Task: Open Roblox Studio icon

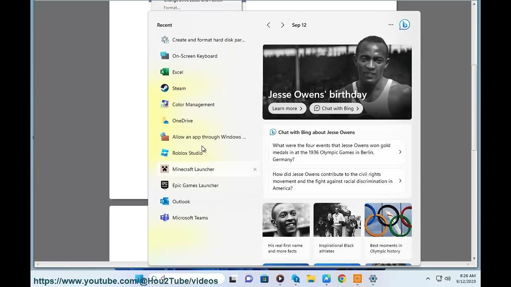Action: point(164,153)
